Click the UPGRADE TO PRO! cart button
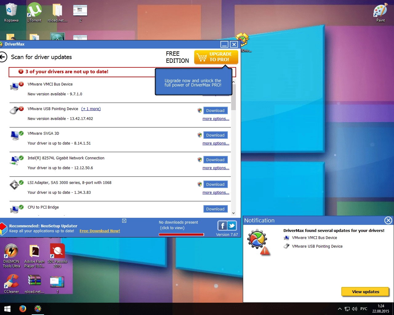 pos(216,57)
